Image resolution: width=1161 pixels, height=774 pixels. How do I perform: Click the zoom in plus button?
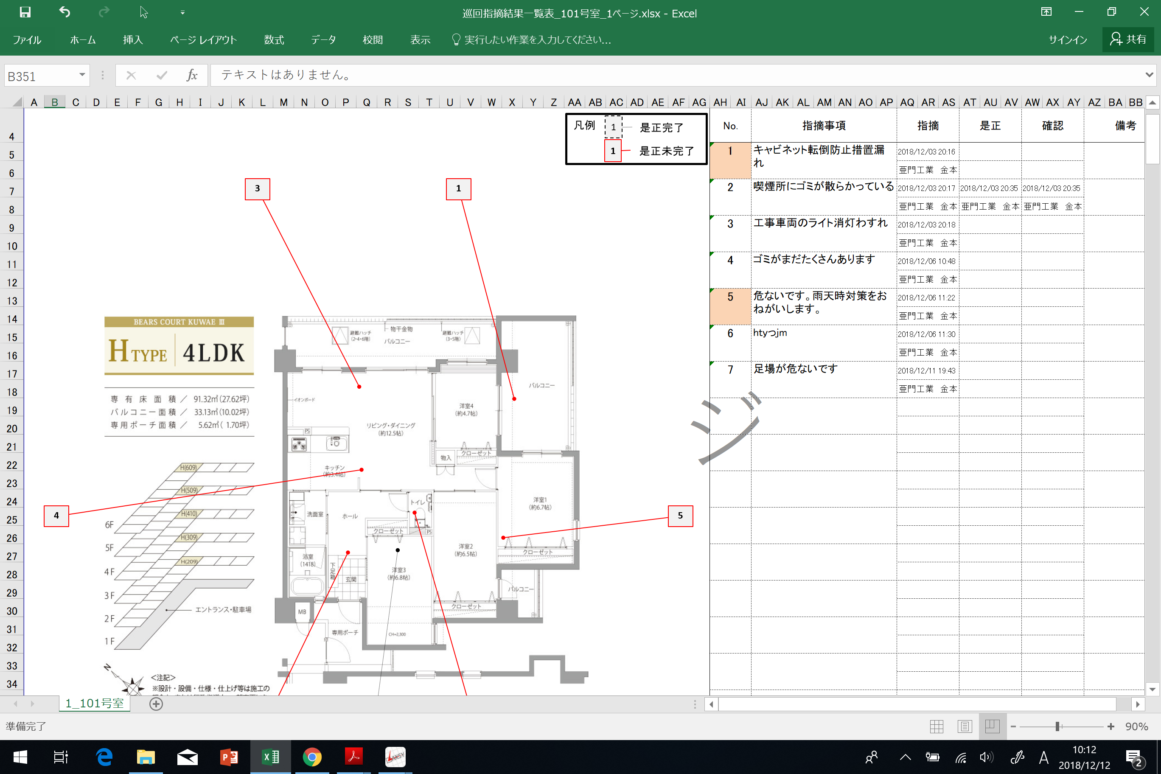click(1111, 726)
